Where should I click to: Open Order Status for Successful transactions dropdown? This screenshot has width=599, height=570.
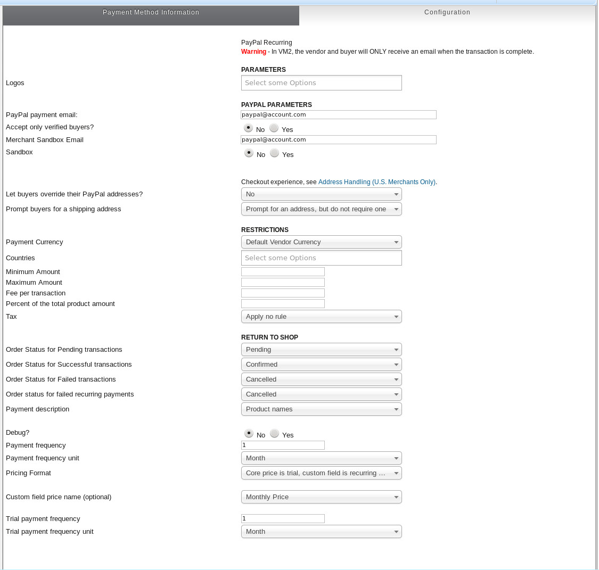point(321,365)
